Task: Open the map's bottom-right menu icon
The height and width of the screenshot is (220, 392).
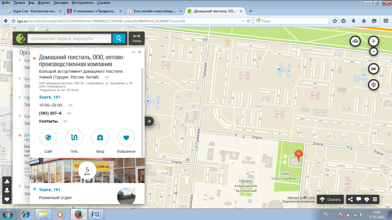Action: [x=375, y=199]
